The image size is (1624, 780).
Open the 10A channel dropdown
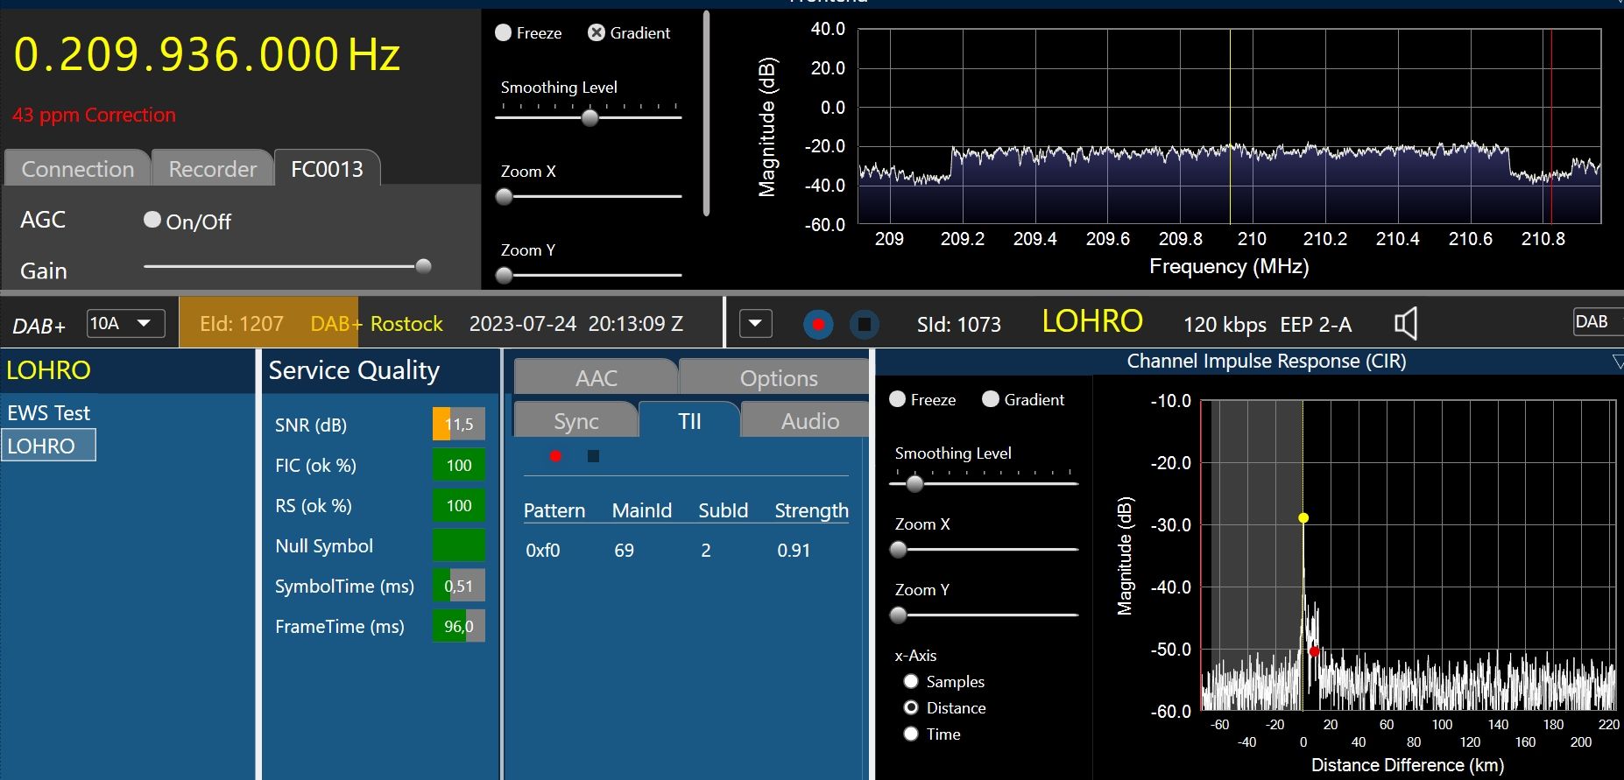tap(125, 324)
